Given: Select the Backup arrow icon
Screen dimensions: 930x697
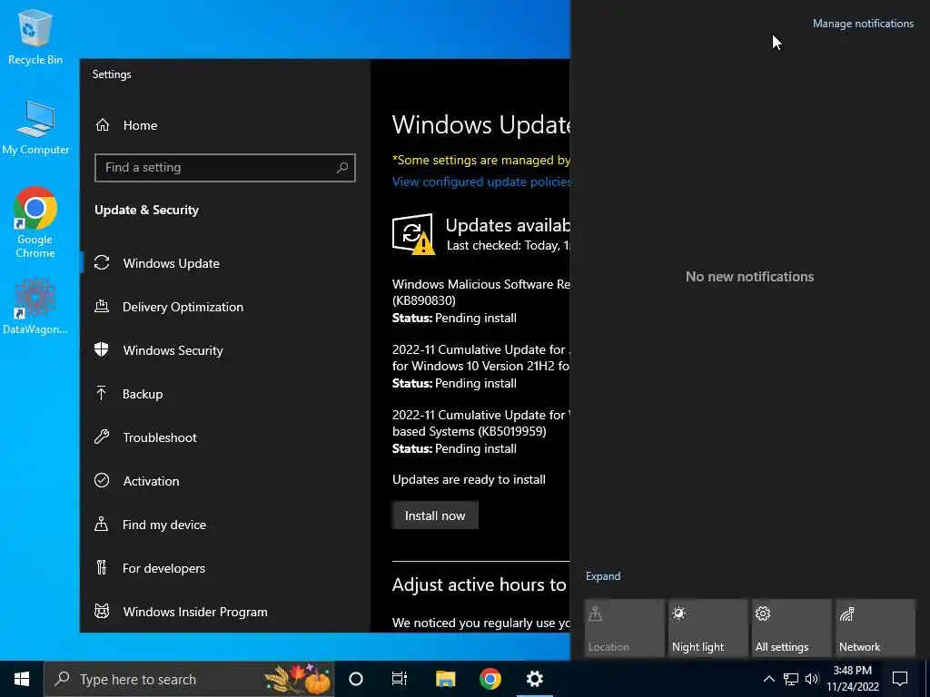Looking at the screenshot, I should point(102,393).
